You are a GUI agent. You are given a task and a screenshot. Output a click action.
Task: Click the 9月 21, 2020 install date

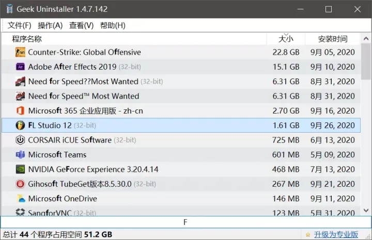[x=333, y=184]
